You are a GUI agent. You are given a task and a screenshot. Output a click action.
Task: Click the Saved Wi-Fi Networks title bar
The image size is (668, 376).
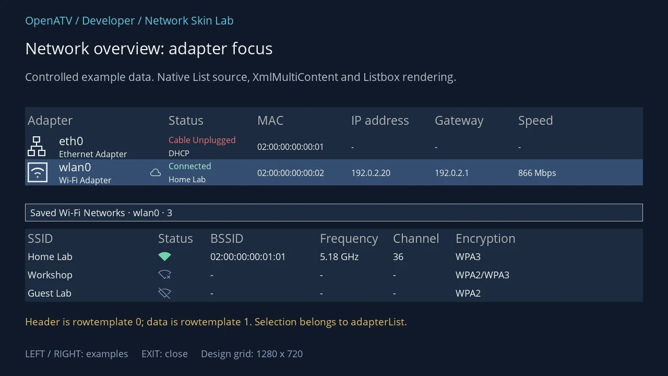334,213
